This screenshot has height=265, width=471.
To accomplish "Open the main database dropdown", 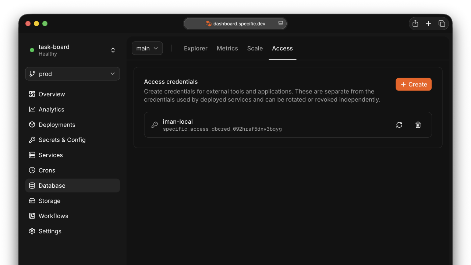I will 147,48.
